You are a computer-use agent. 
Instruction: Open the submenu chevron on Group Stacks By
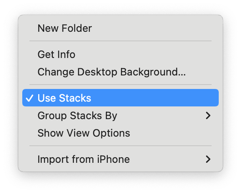click(x=208, y=116)
